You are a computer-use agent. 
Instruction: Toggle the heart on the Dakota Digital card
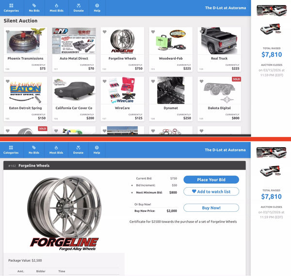click(201, 81)
